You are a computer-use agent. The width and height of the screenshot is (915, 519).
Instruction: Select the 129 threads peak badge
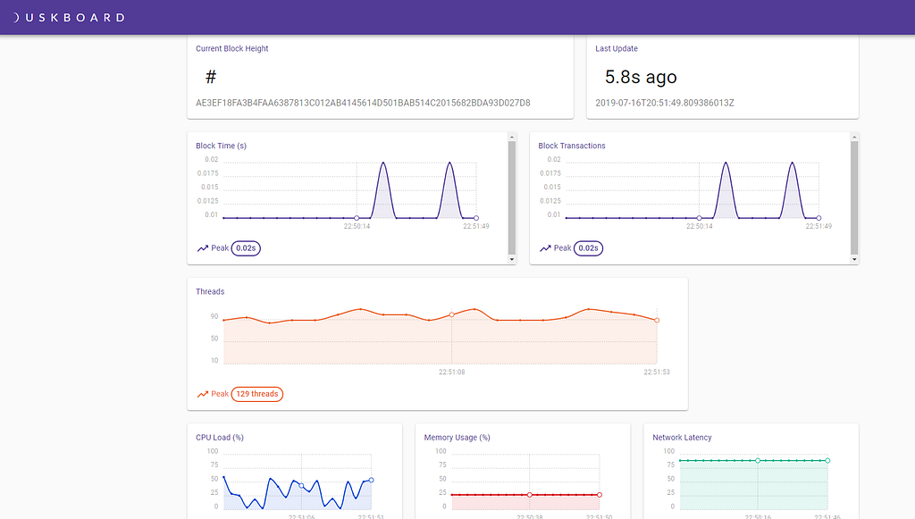(257, 394)
